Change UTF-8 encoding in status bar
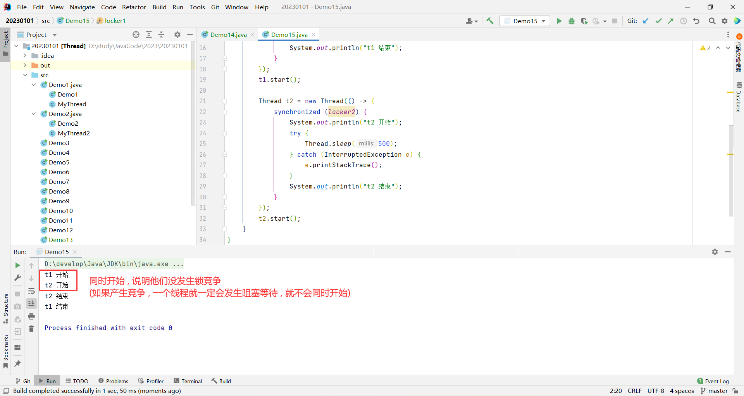This screenshot has height=396, width=744. (x=656, y=391)
